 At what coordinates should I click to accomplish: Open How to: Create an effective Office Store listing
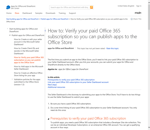[28, 74]
